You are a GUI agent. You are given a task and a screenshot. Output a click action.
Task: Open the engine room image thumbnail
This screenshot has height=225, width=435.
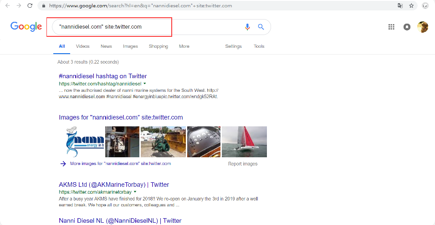click(122, 142)
